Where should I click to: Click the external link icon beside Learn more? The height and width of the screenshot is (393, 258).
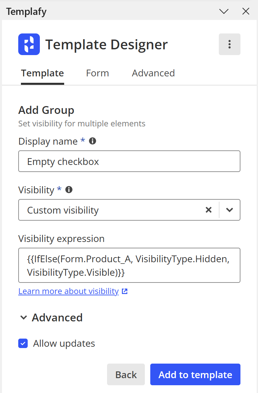(125, 291)
